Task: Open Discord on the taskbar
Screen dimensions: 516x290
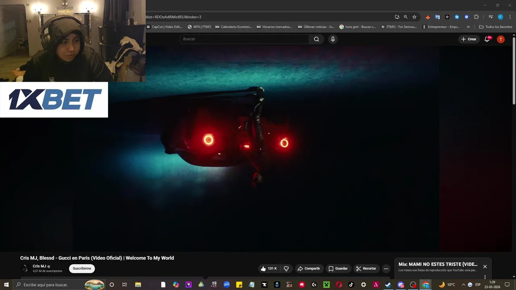Action: [401, 285]
